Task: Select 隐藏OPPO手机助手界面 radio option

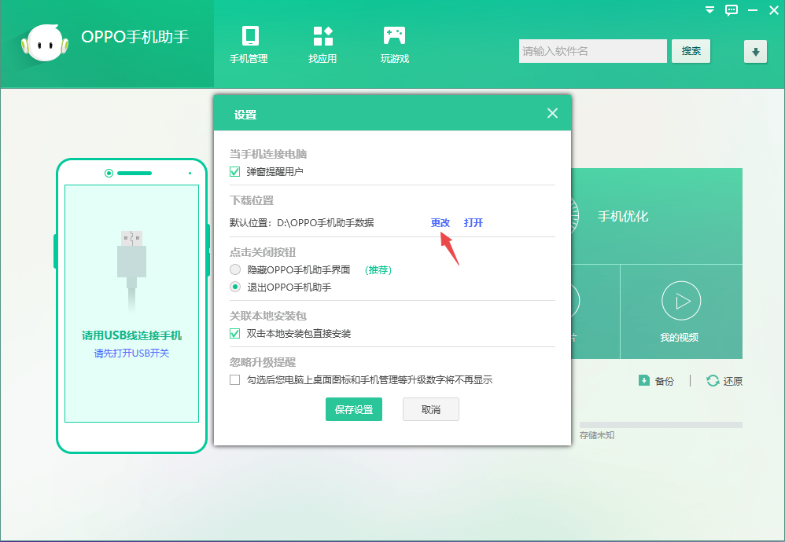Action: coord(234,269)
